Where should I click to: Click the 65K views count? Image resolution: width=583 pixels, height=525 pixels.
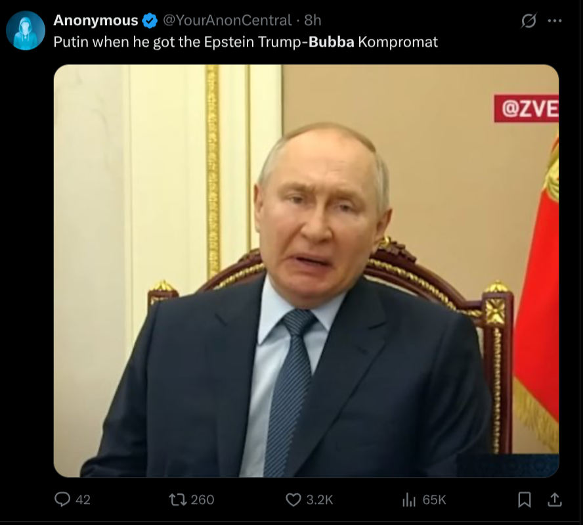point(434,499)
